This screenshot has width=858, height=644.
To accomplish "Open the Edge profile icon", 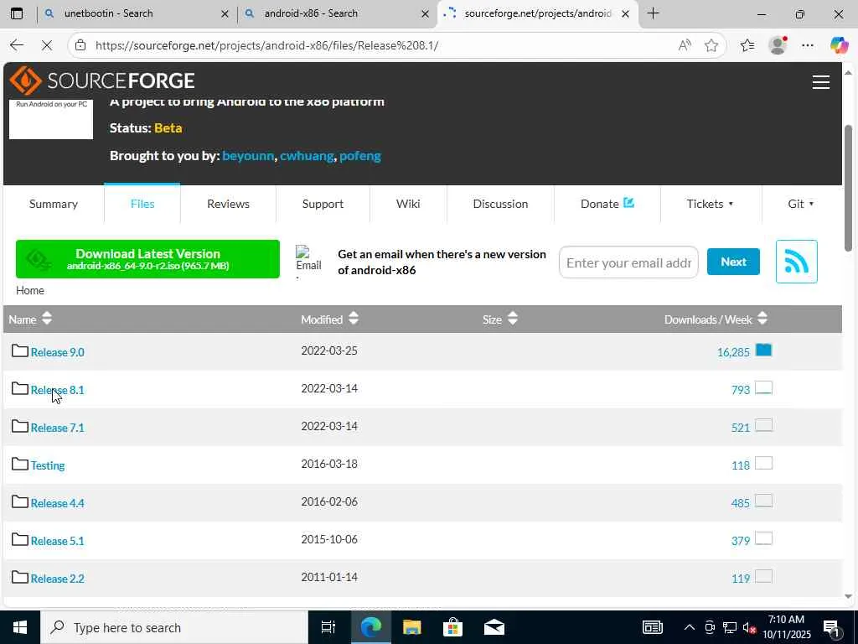I will [x=778, y=45].
